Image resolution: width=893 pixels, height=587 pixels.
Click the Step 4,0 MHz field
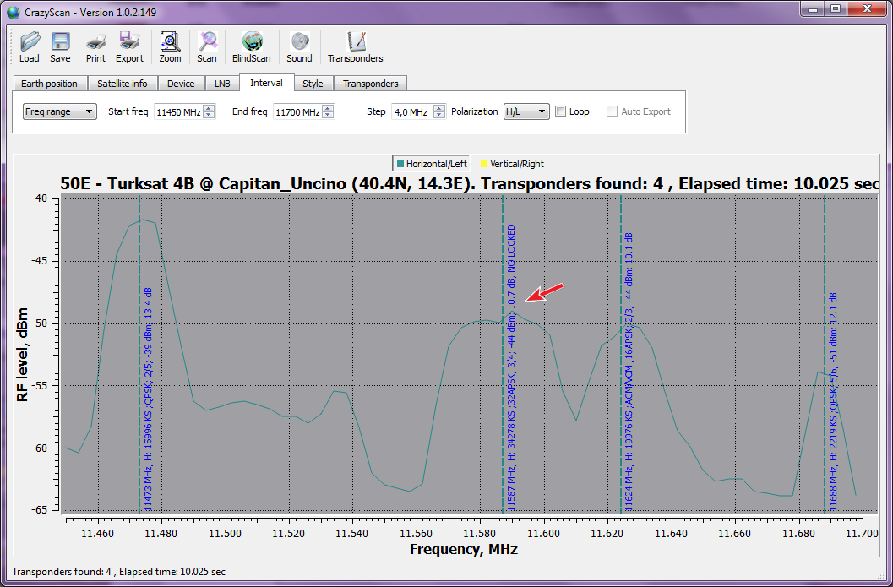point(412,112)
